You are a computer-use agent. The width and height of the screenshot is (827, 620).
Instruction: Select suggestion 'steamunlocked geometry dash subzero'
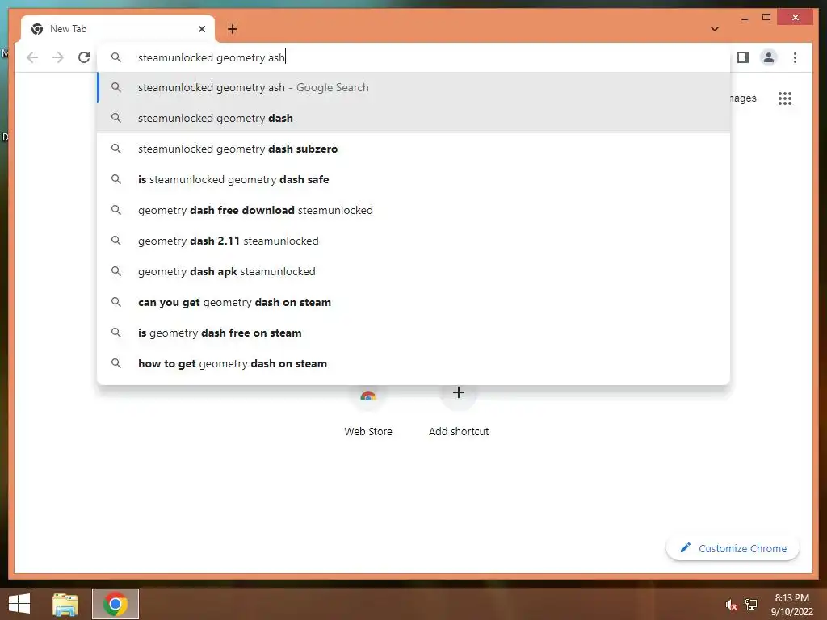[x=414, y=149]
